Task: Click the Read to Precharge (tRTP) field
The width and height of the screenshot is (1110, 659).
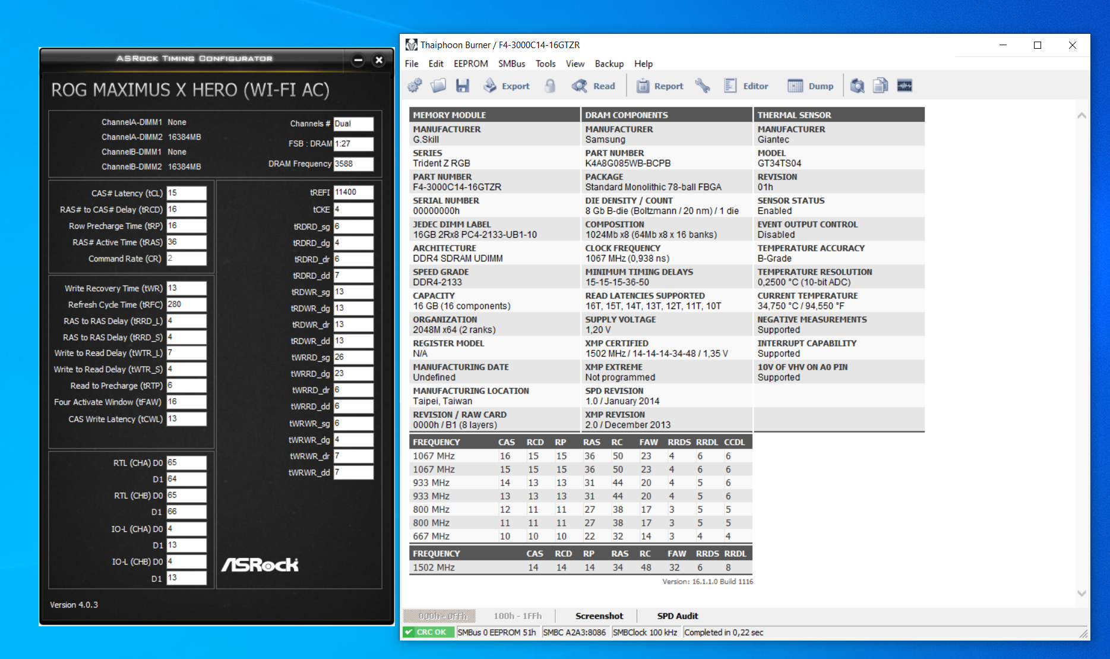Action: point(186,386)
